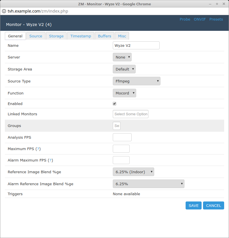Click the 'Monitor - Wyze V2 (4)' heading
Image resolution: width=229 pixels, height=238 pixels.
point(29,25)
